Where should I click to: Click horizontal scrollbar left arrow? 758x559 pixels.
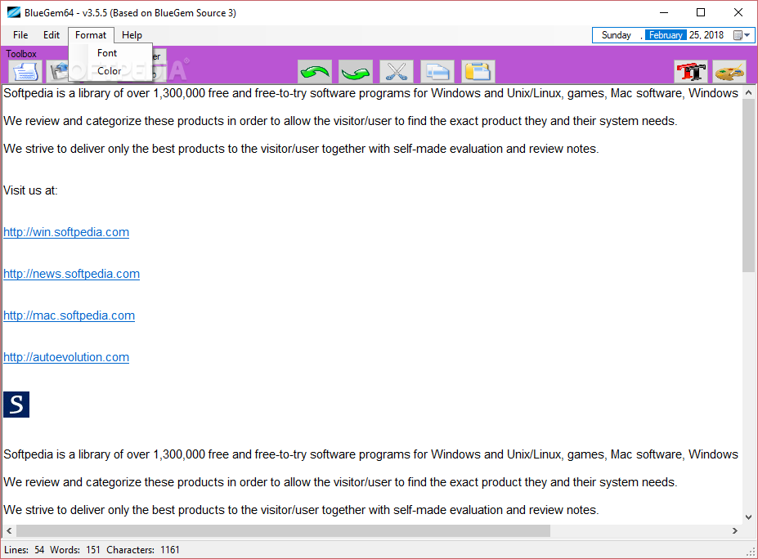[x=9, y=530]
